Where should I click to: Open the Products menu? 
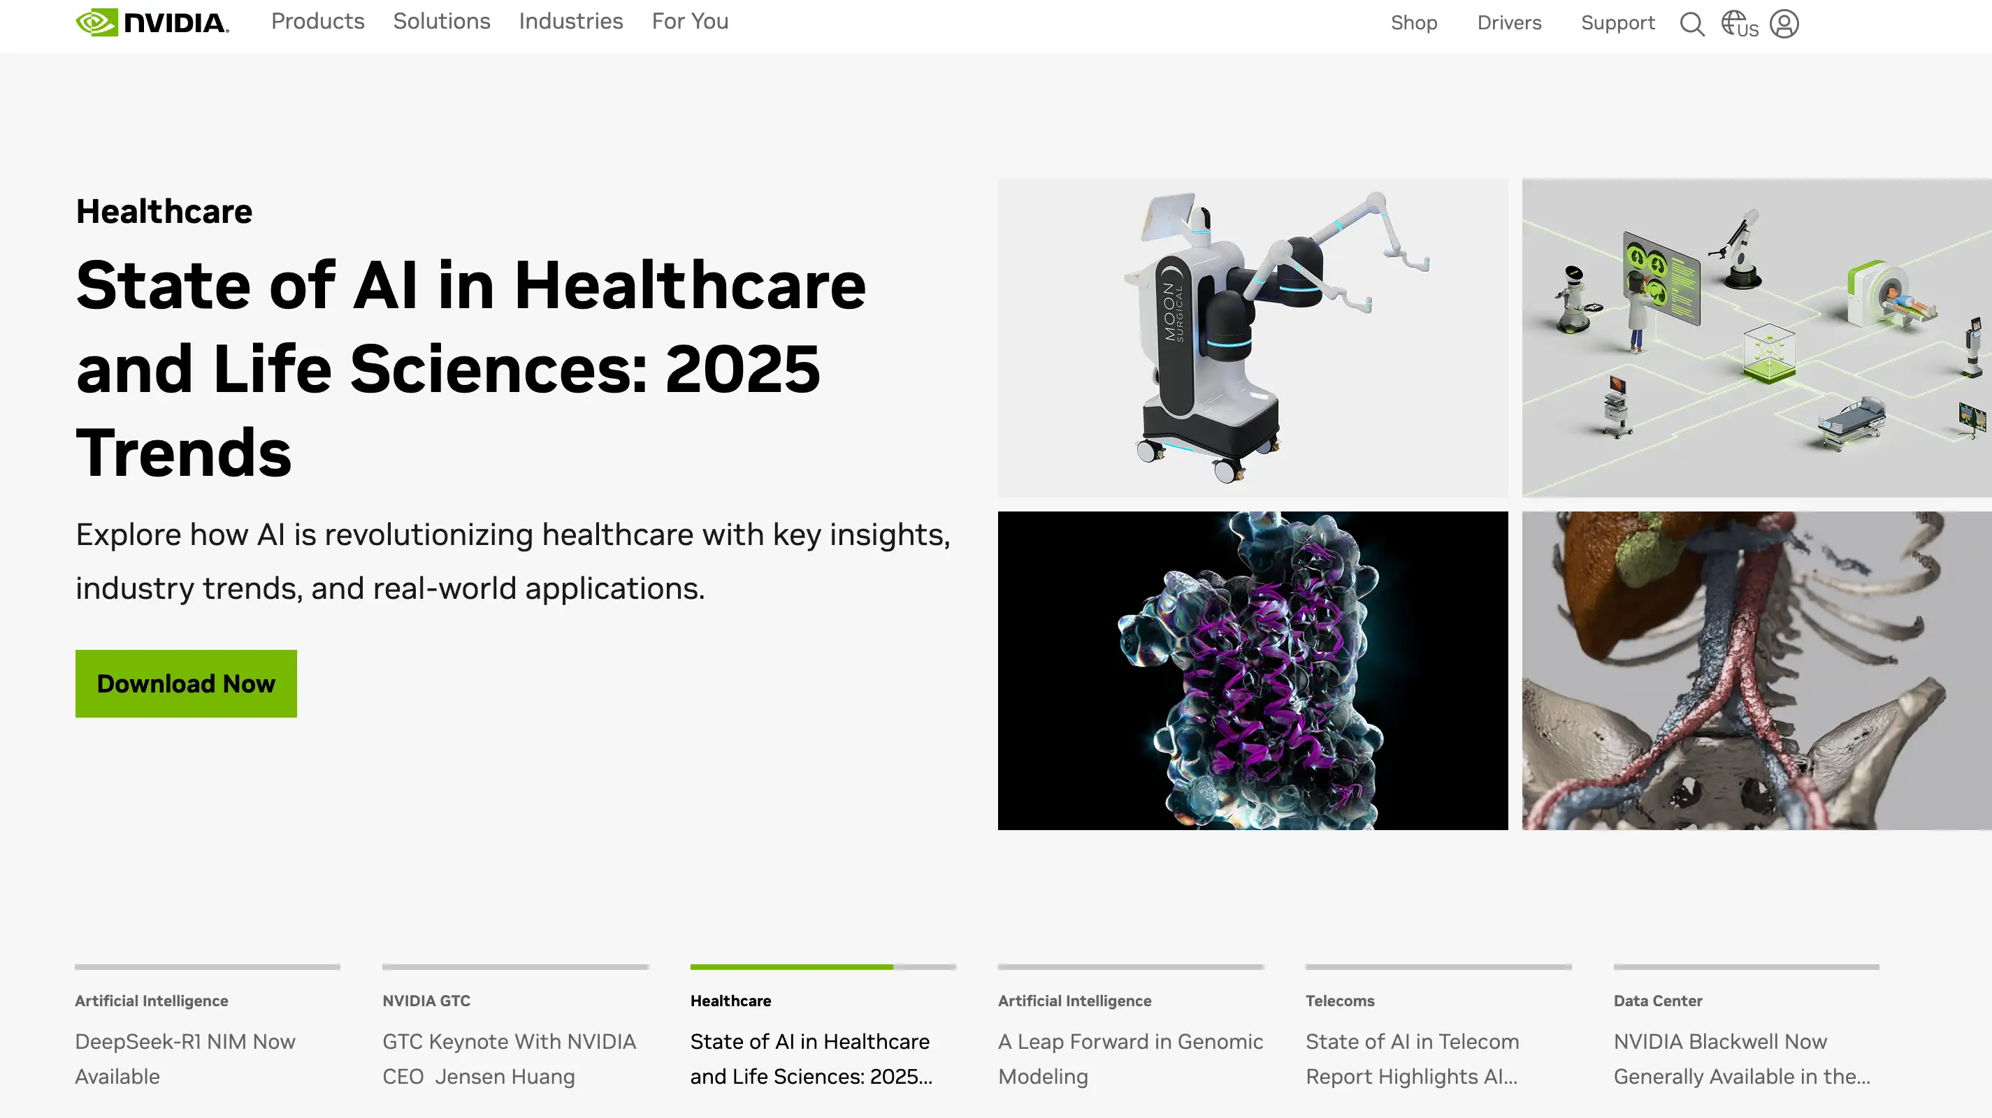pos(318,22)
